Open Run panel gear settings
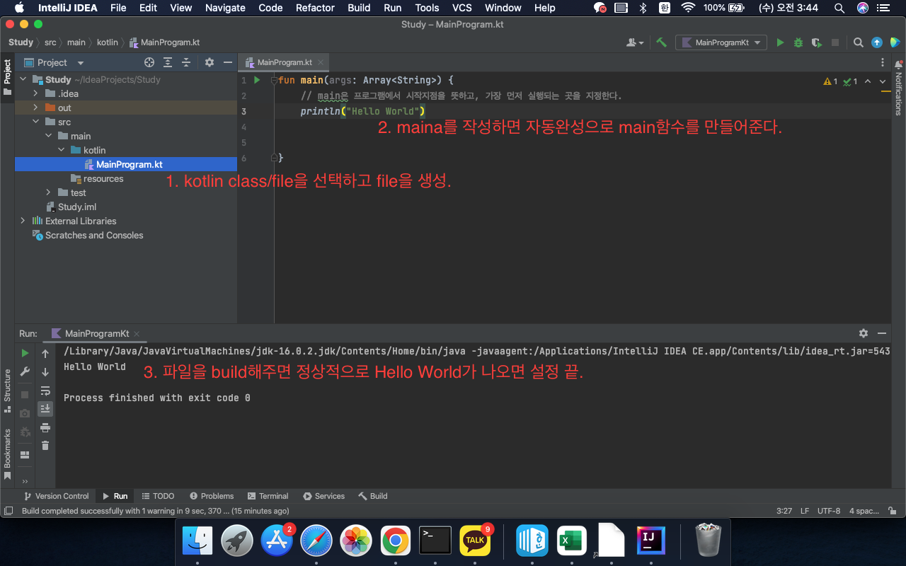906x566 pixels. click(863, 333)
